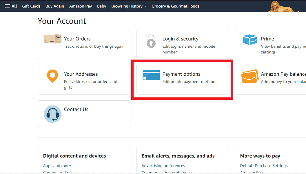Click 'More ways to pay' heading
Viewport: 306px width, 174px height.
click(x=260, y=156)
